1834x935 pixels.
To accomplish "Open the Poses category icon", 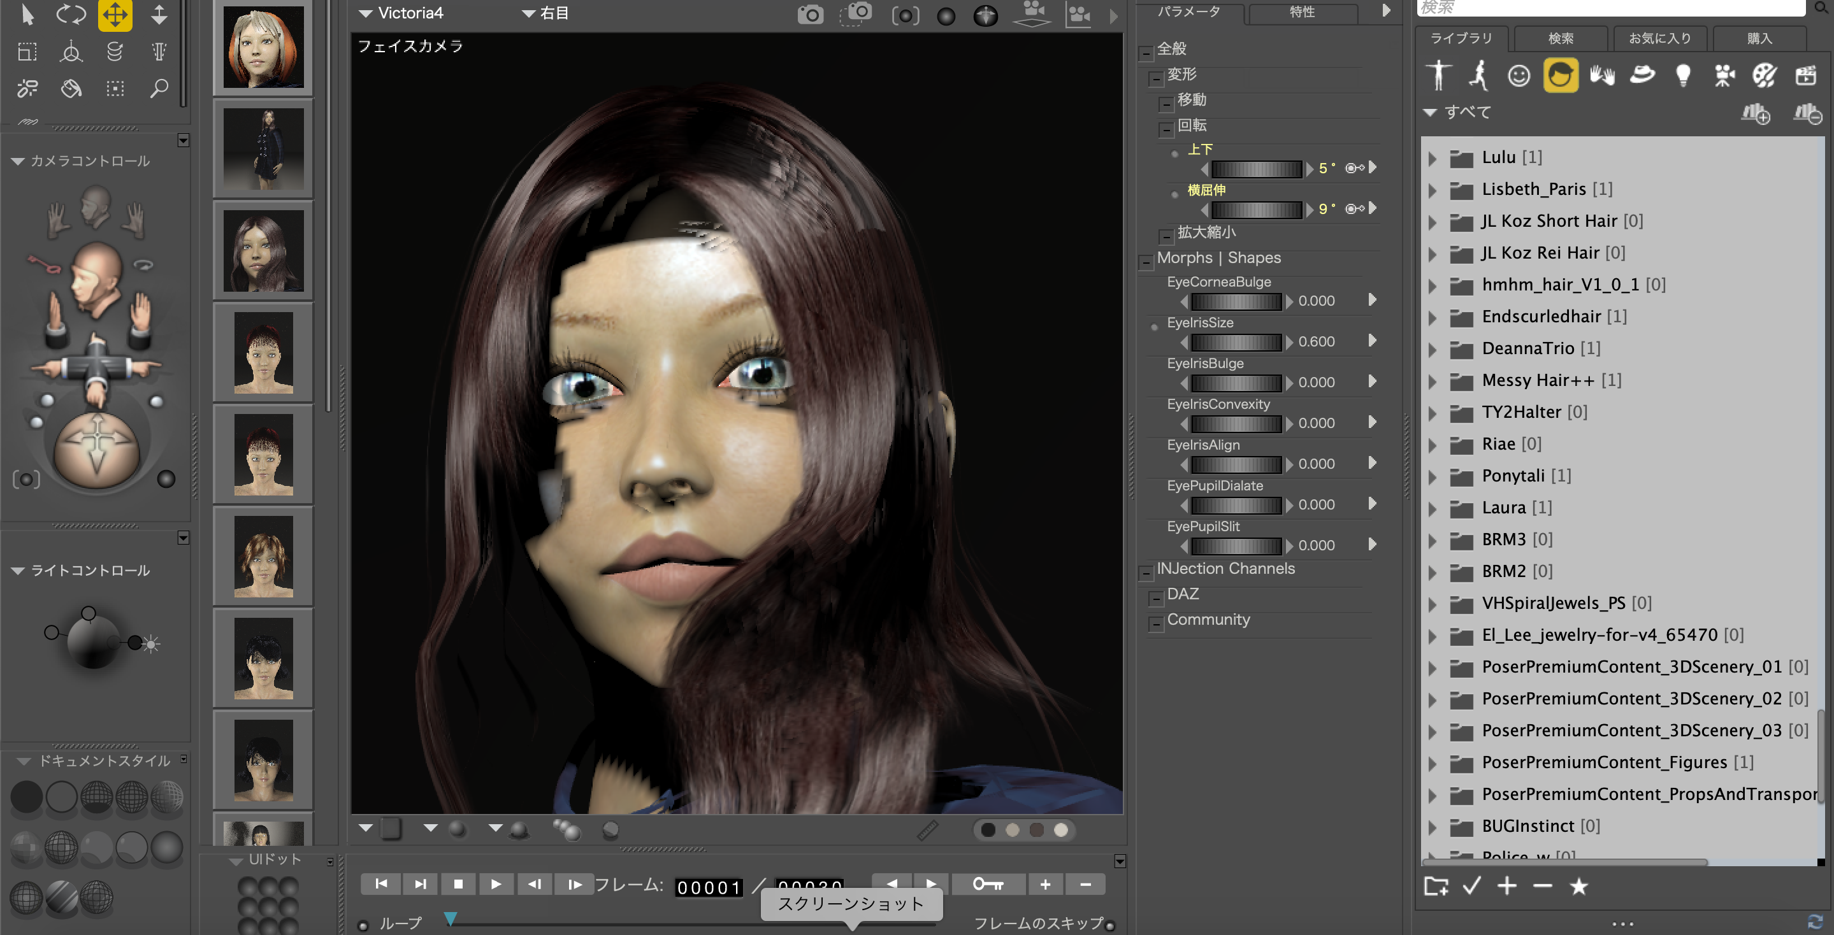I will point(1478,75).
